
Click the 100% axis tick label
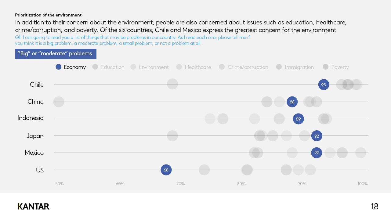363,184
